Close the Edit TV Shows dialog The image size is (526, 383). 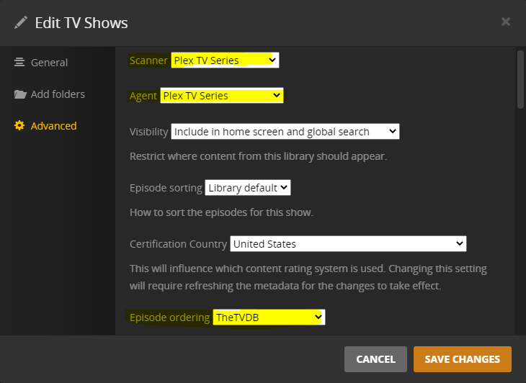(506, 22)
